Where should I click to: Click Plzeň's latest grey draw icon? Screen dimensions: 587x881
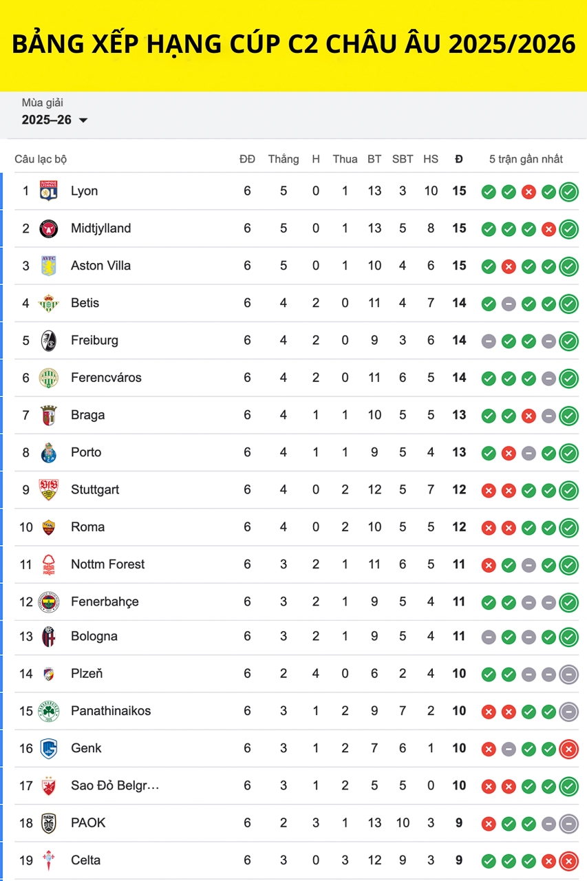tap(568, 674)
